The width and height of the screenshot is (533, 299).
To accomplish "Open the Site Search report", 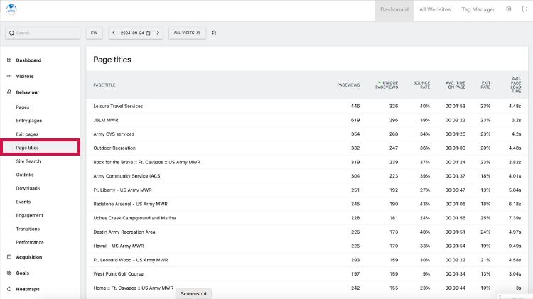I will (28, 161).
